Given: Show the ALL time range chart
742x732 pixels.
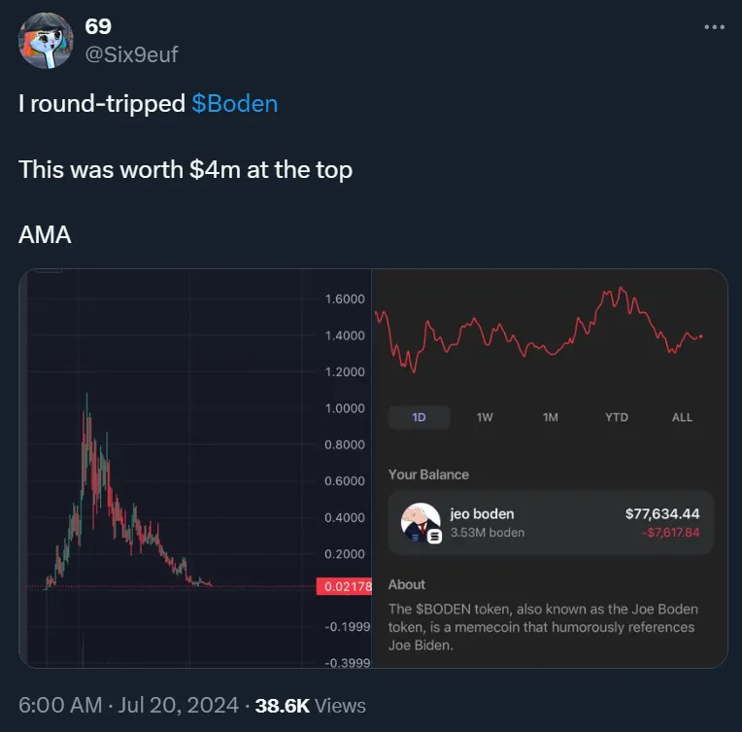Looking at the screenshot, I should point(682,417).
